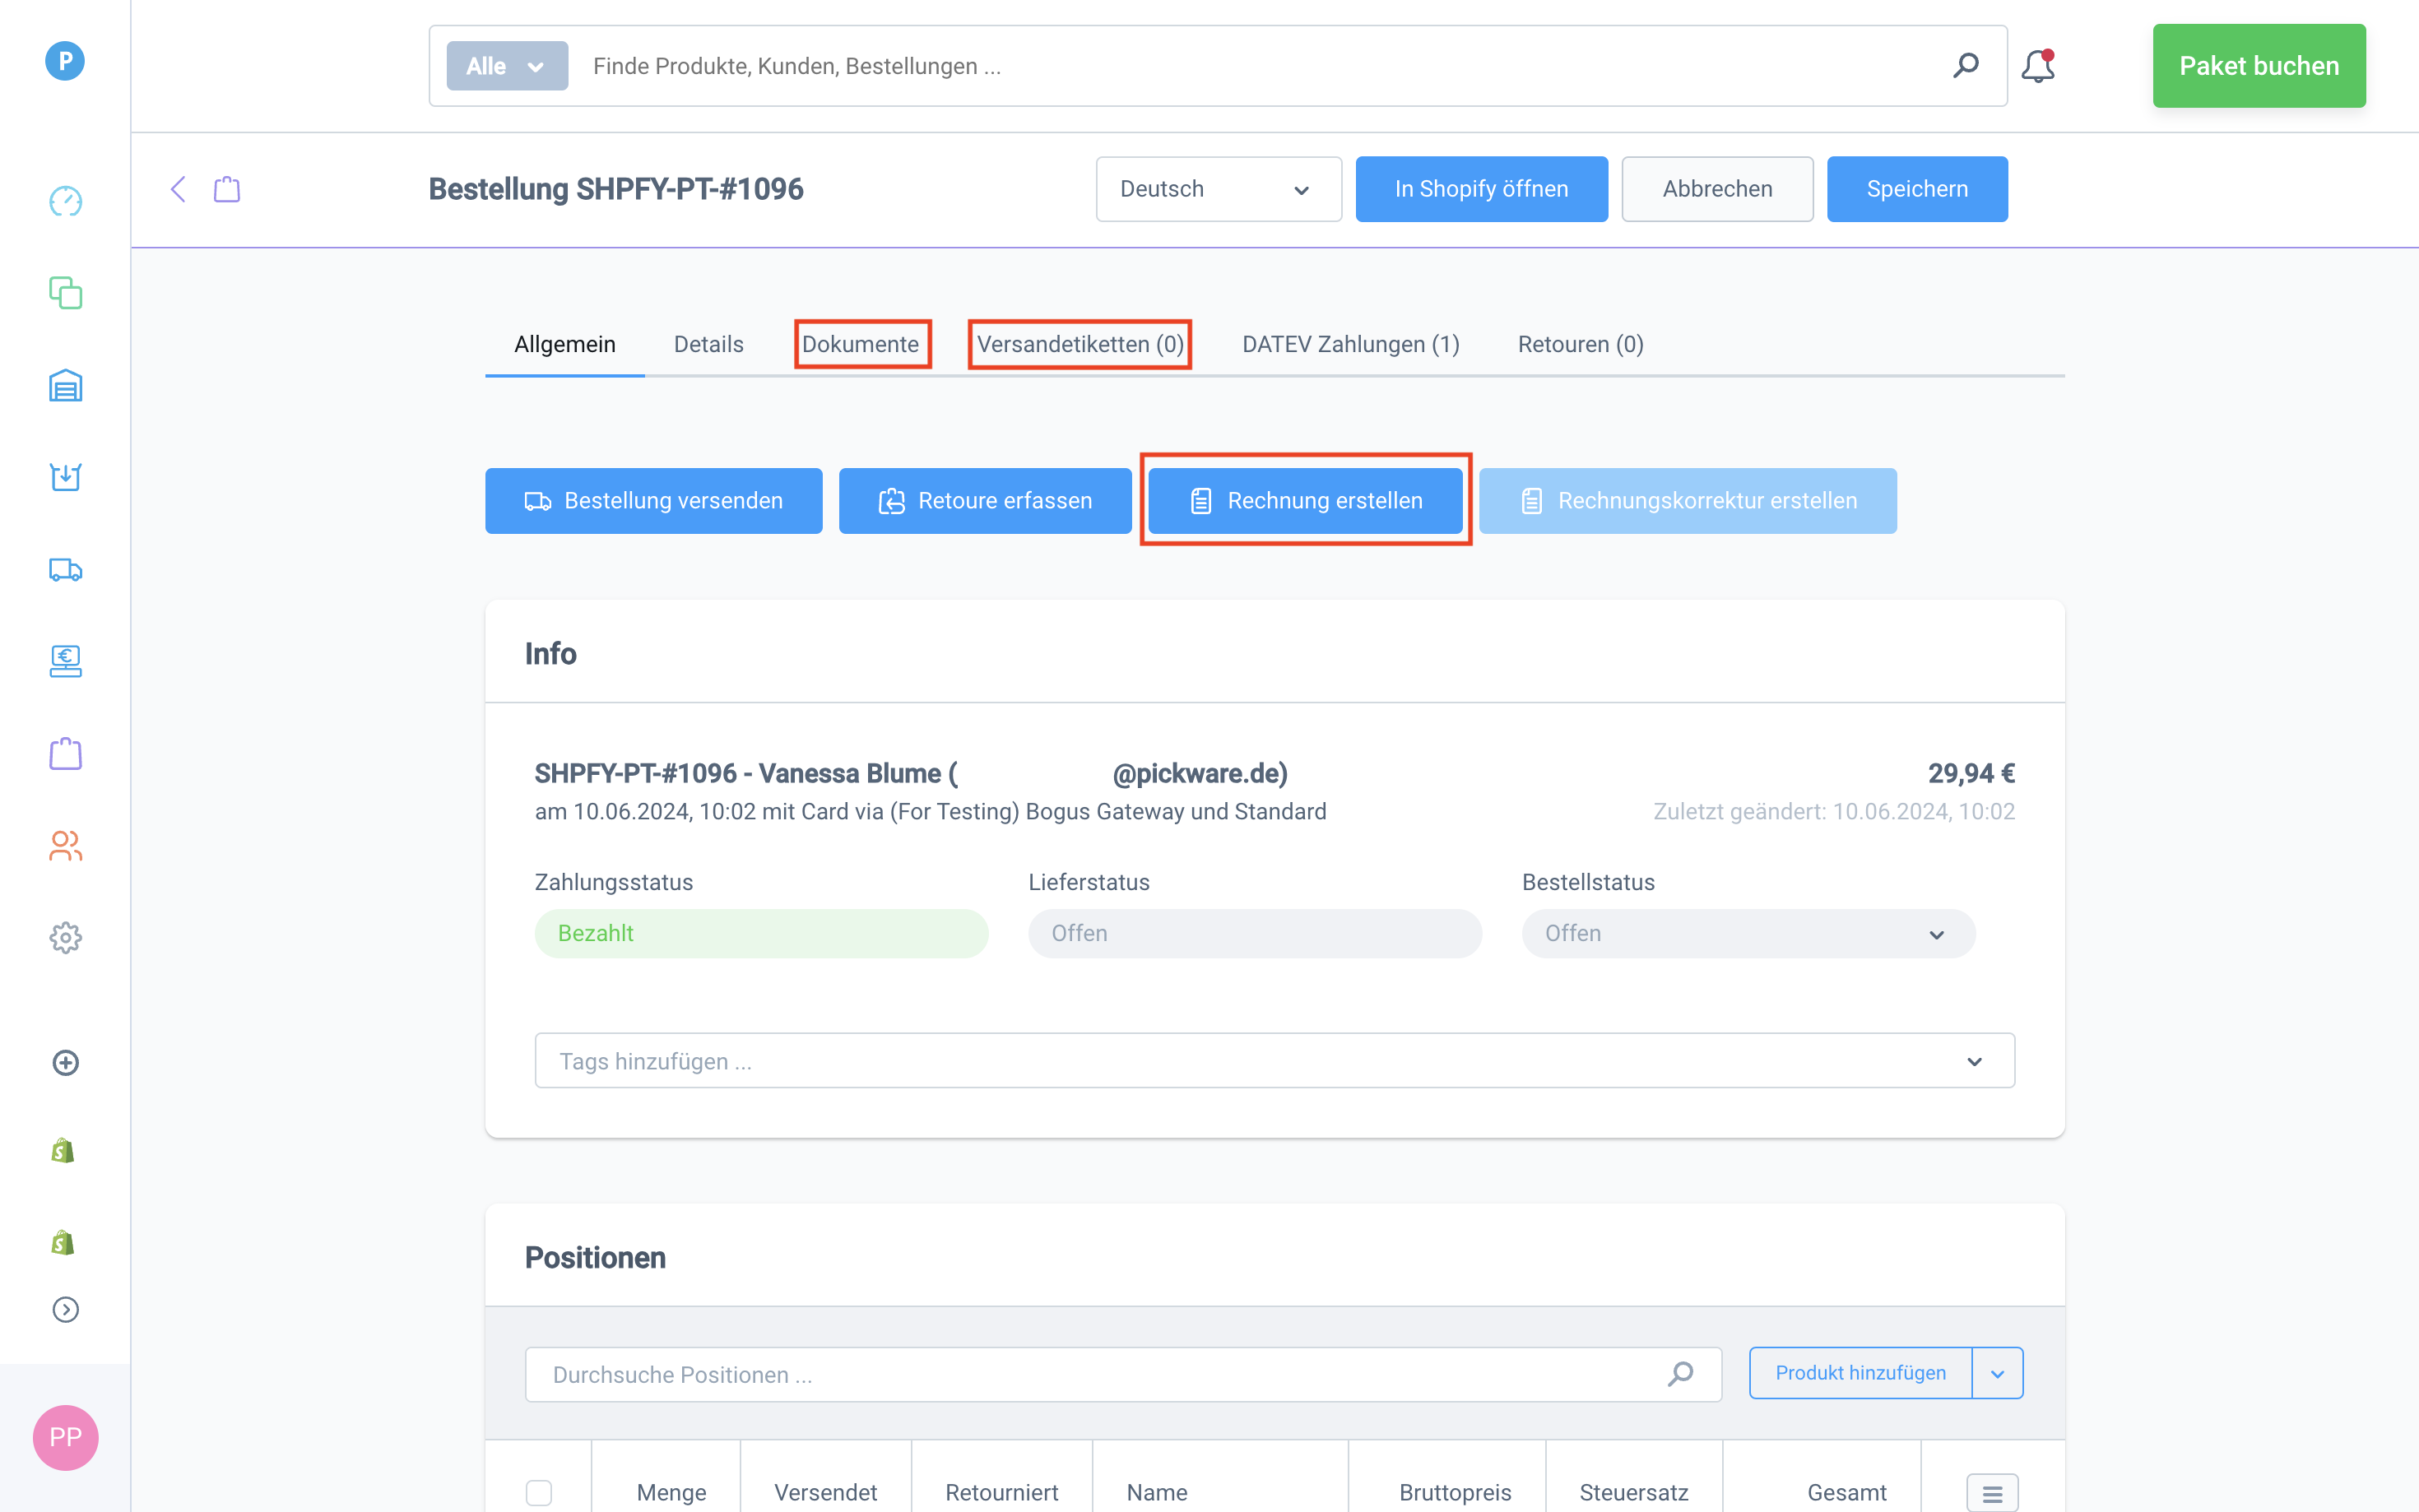Click the users/customers icon in sidebar
2419x1512 pixels.
pos(65,846)
